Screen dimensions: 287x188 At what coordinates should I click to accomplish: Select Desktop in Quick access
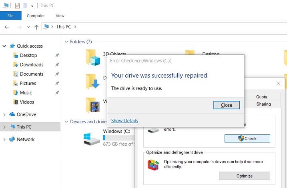[x=28, y=55]
